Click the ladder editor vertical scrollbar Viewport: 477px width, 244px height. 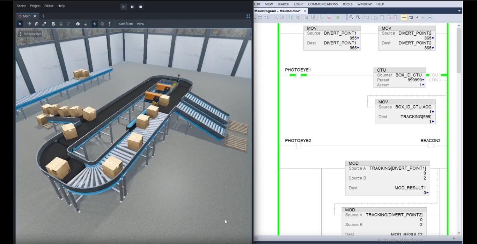click(x=458, y=49)
